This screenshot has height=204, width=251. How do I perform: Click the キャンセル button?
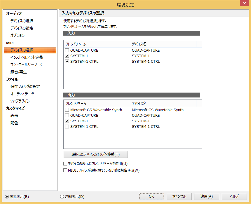click(x=179, y=196)
